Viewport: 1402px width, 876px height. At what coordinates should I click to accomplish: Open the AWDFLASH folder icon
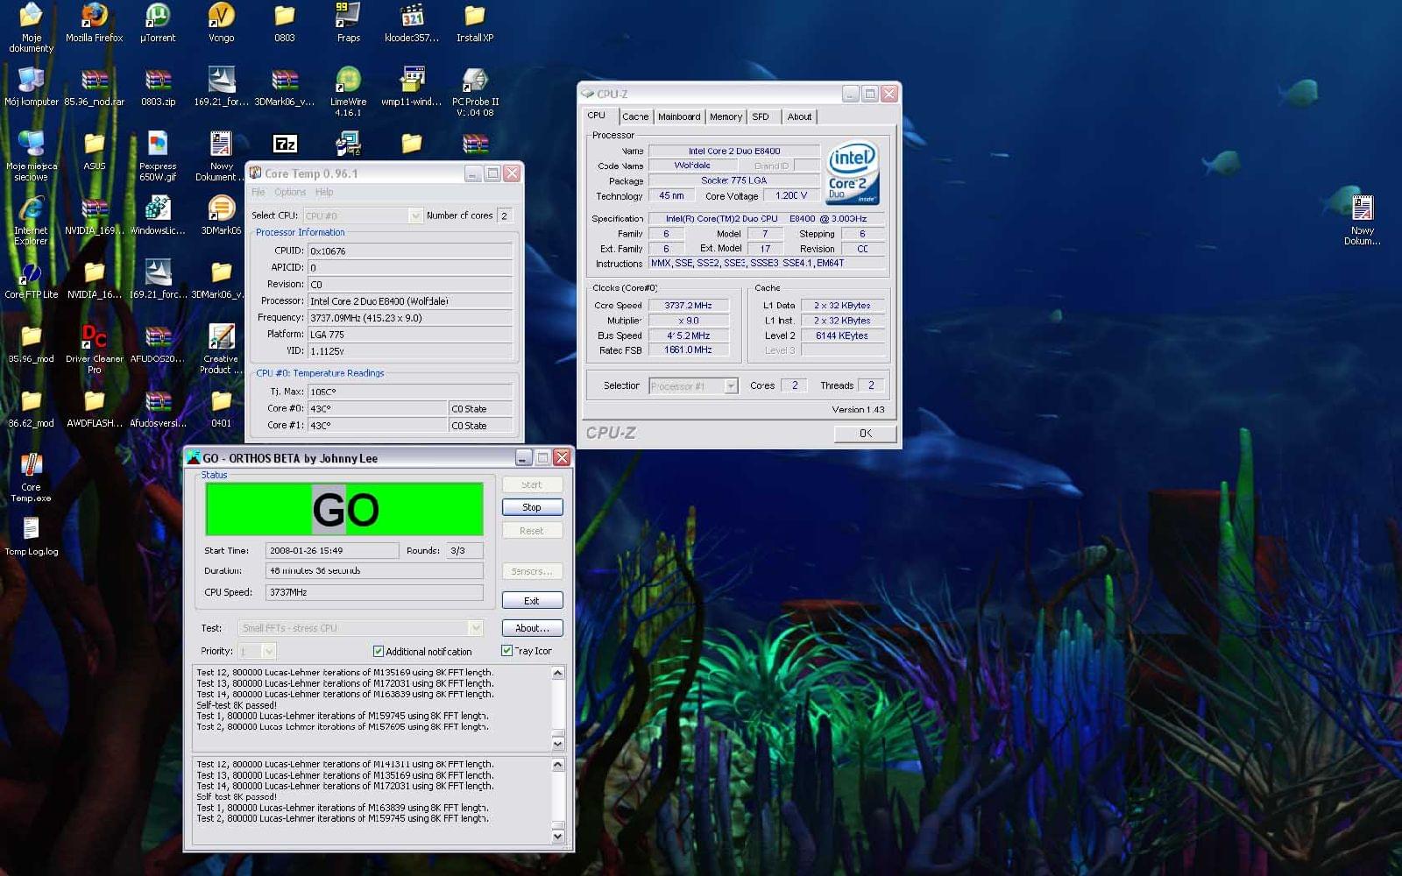pyautogui.click(x=95, y=409)
